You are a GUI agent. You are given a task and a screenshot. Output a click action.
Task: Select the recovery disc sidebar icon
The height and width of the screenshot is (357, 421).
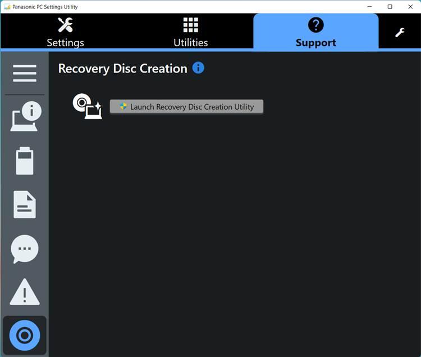[25, 335]
